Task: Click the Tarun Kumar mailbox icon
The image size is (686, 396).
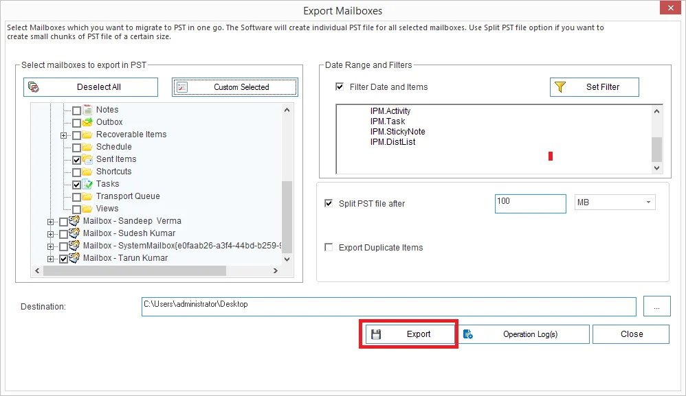Action: pos(75,258)
